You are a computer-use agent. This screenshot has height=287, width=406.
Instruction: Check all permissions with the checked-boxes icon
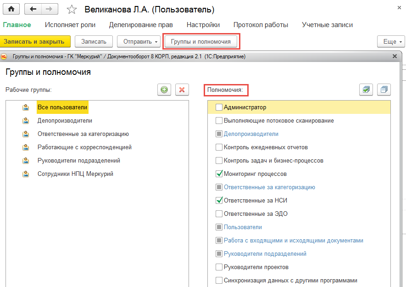[366, 90]
